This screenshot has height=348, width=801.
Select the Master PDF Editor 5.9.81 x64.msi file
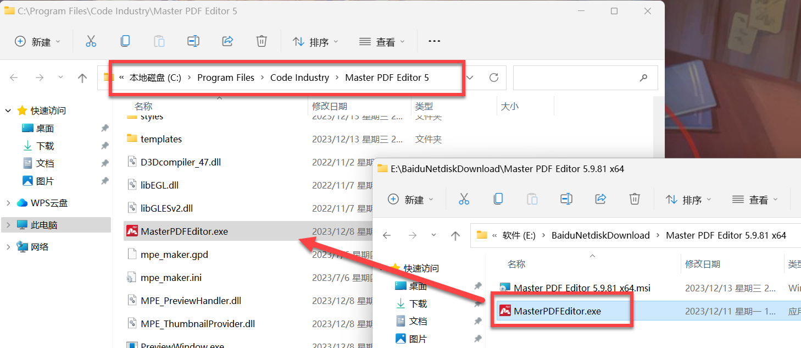point(581,288)
